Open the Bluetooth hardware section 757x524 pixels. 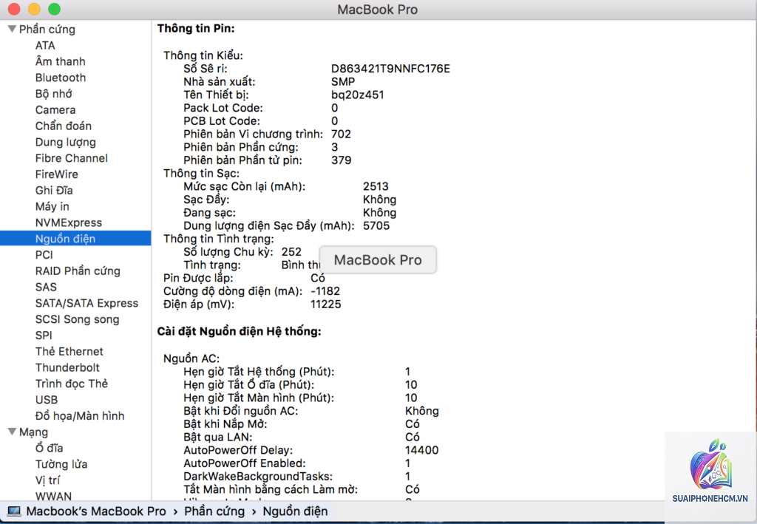(x=61, y=78)
